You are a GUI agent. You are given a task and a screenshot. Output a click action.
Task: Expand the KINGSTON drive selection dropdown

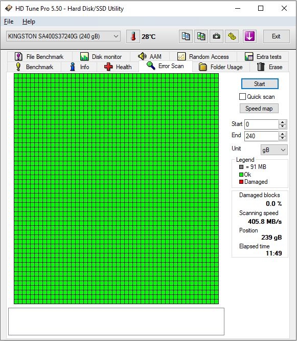(x=63, y=36)
